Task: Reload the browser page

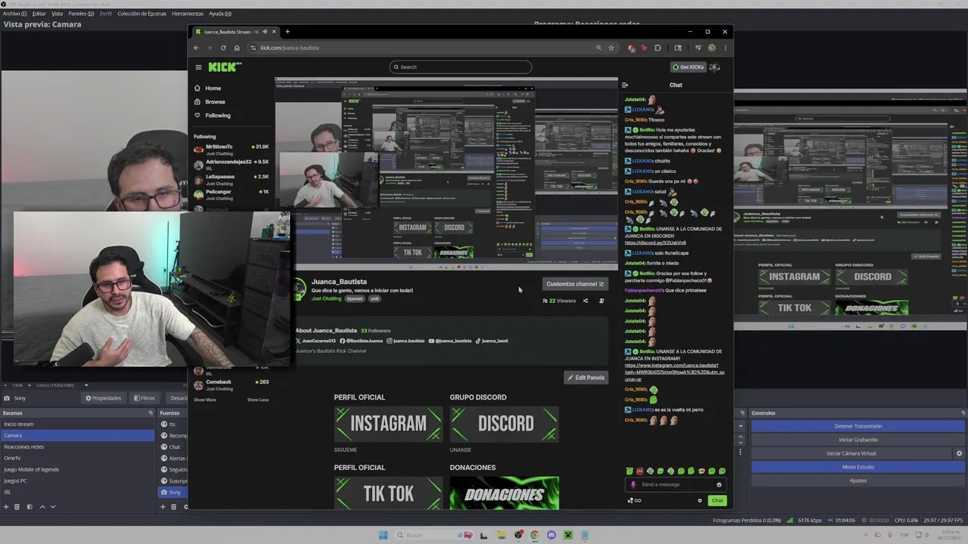Action: click(x=223, y=48)
